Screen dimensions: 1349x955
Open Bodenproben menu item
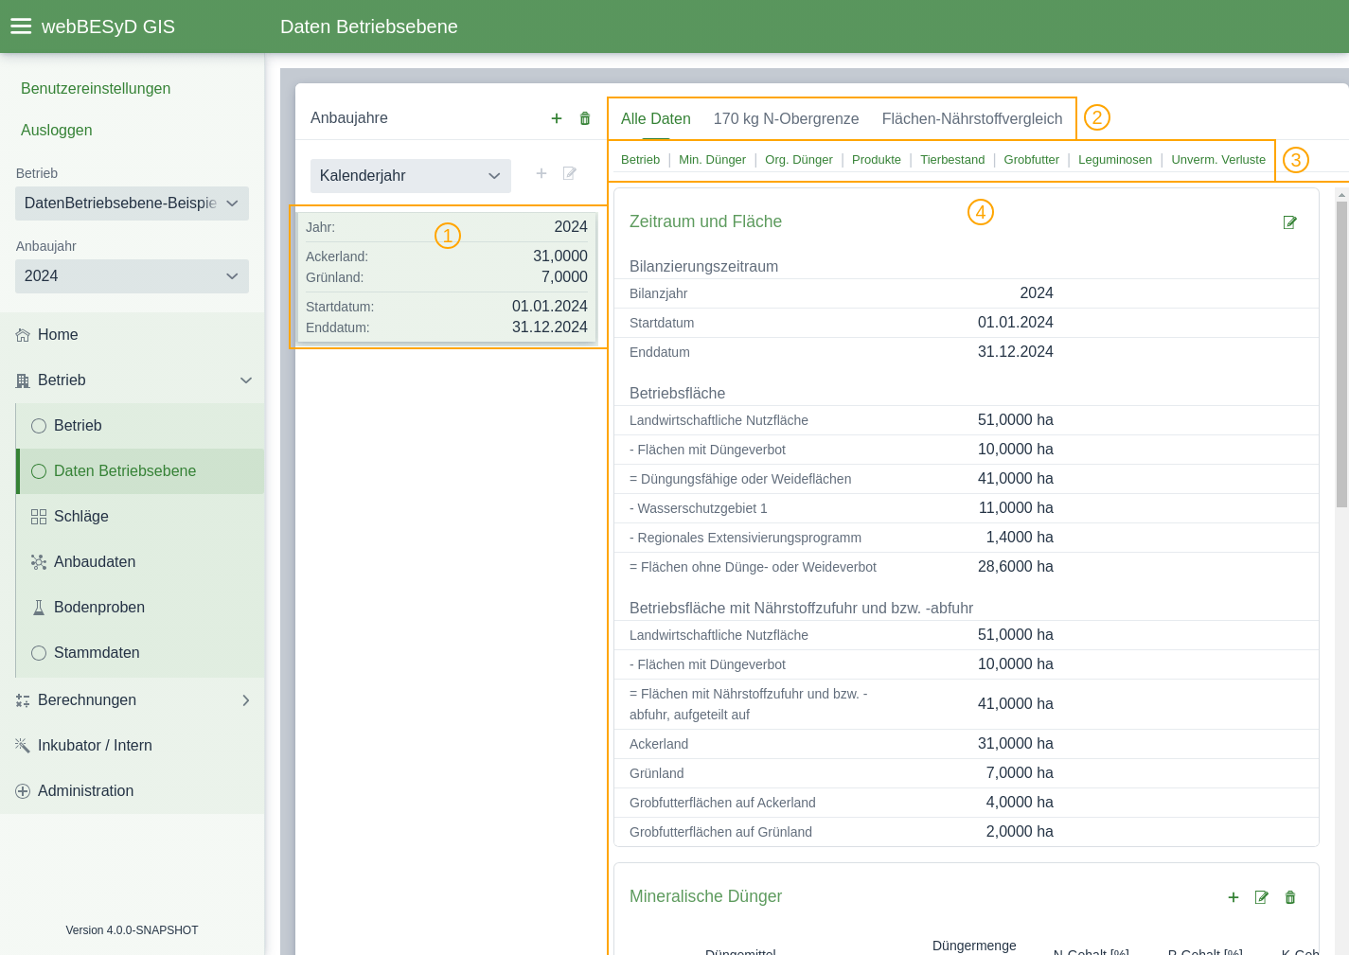tap(140, 608)
